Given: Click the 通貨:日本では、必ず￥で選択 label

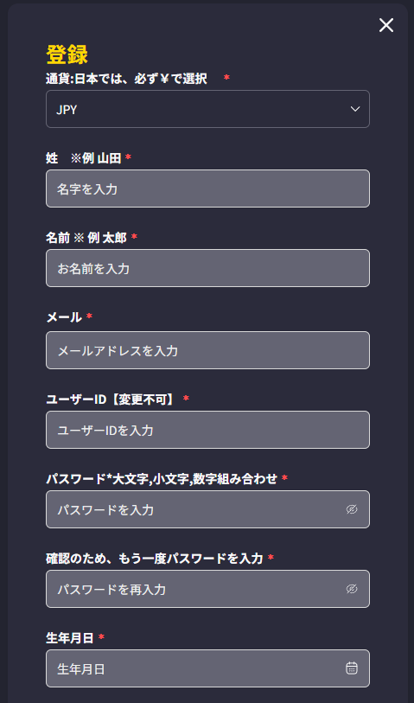Looking at the screenshot, I should [x=126, y=79].
